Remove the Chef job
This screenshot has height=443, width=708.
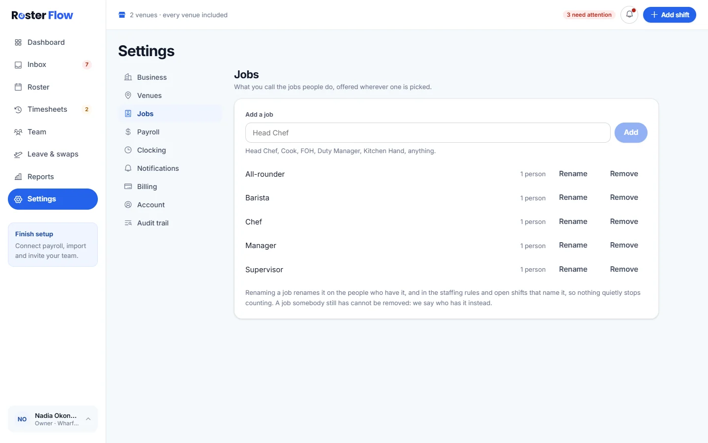(624, 221)
